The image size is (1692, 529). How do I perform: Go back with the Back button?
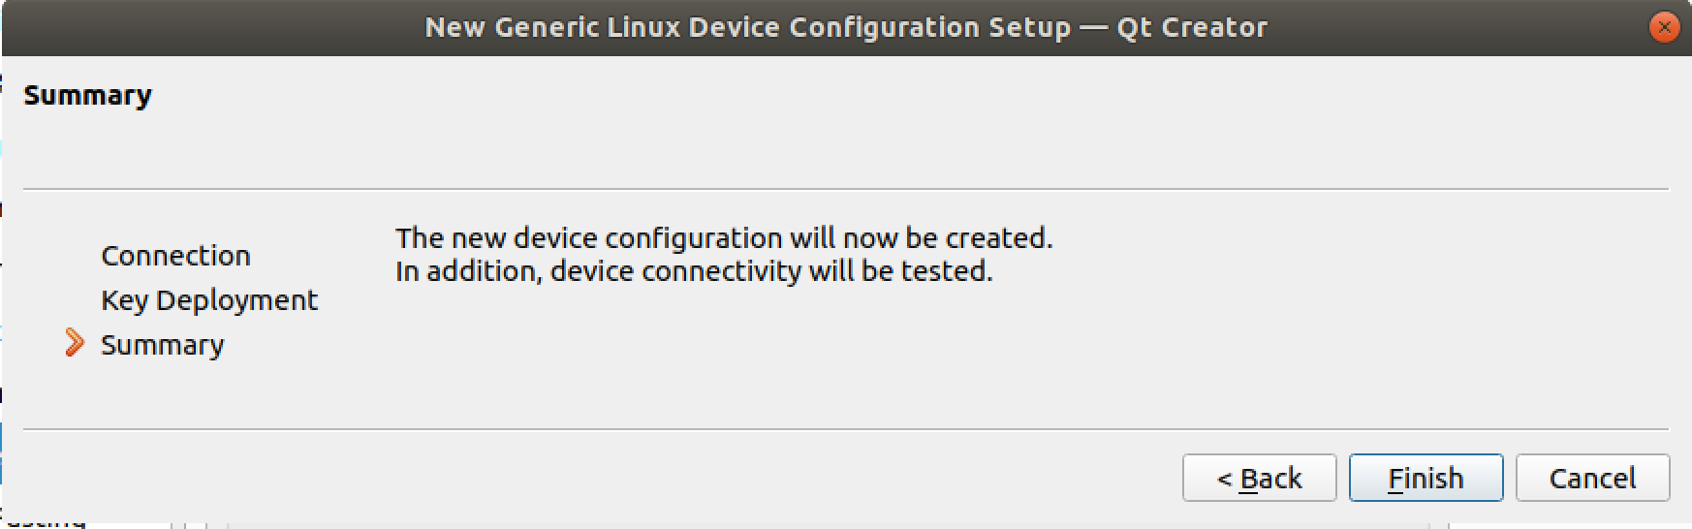tap(1259, 478)
